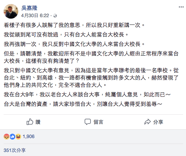186x156 pixels.
Task: Click the share arrow icon
Action: pos(147,122)
